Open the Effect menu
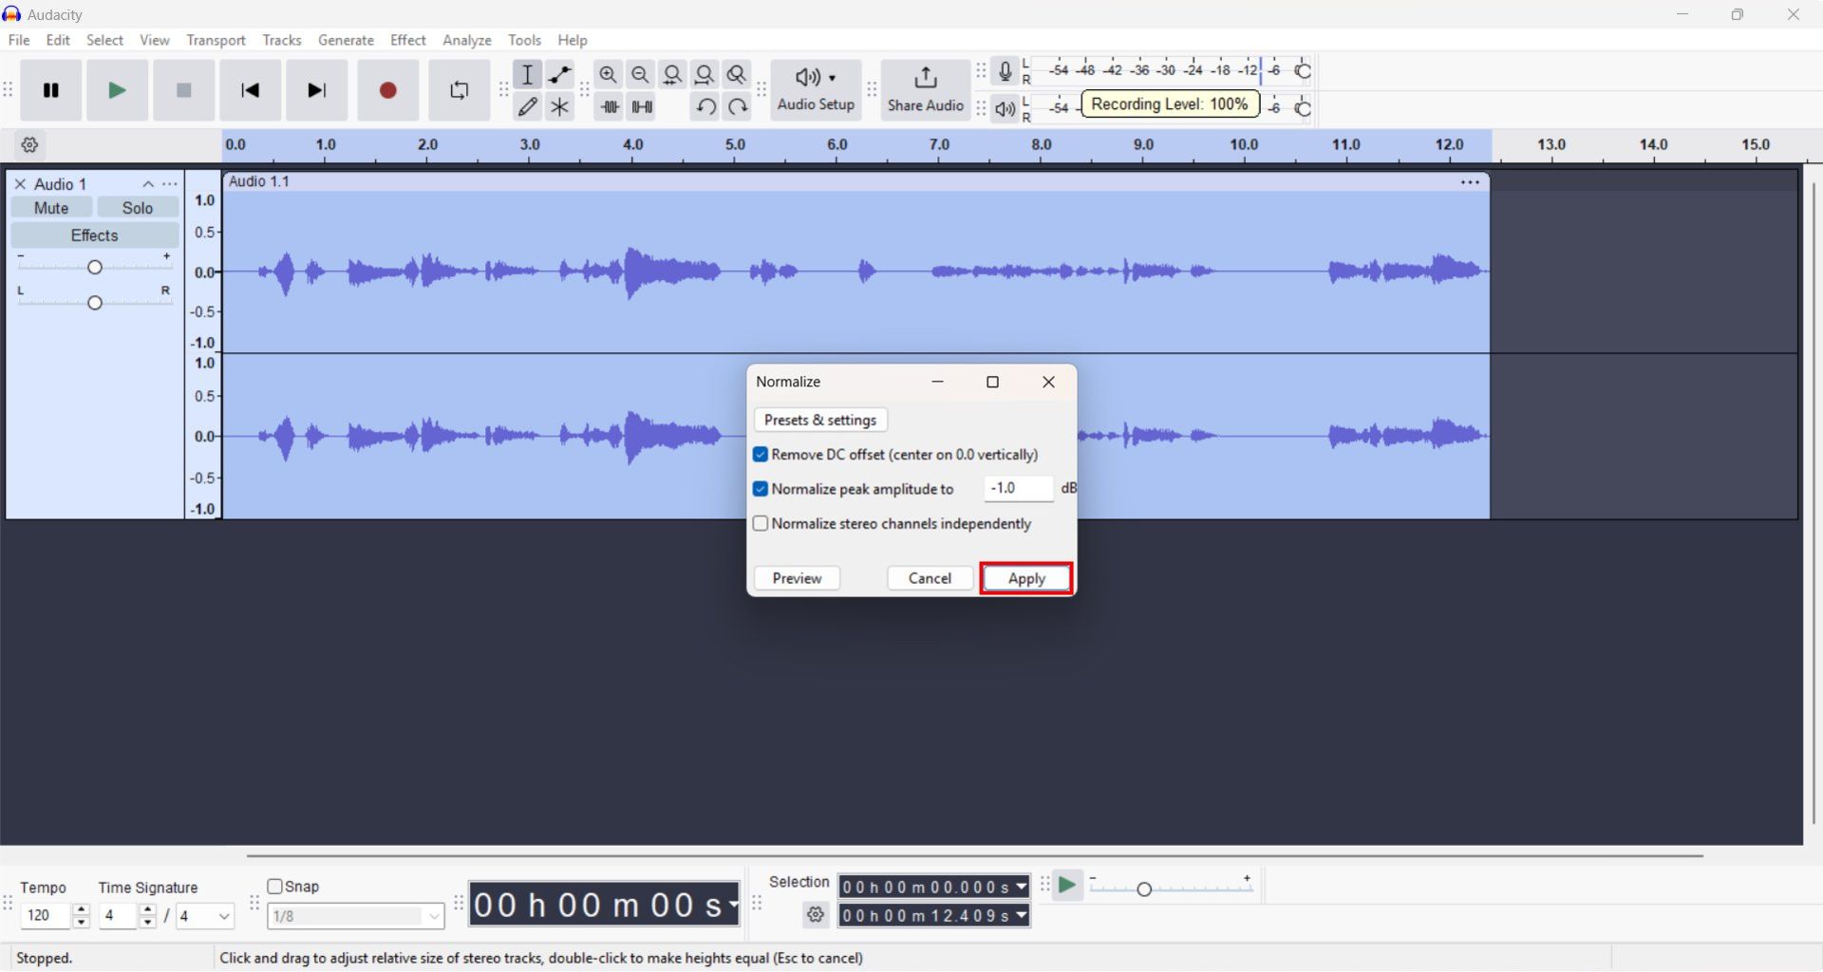The height and width of the screenshot is (972, 1823). (407, 40)
